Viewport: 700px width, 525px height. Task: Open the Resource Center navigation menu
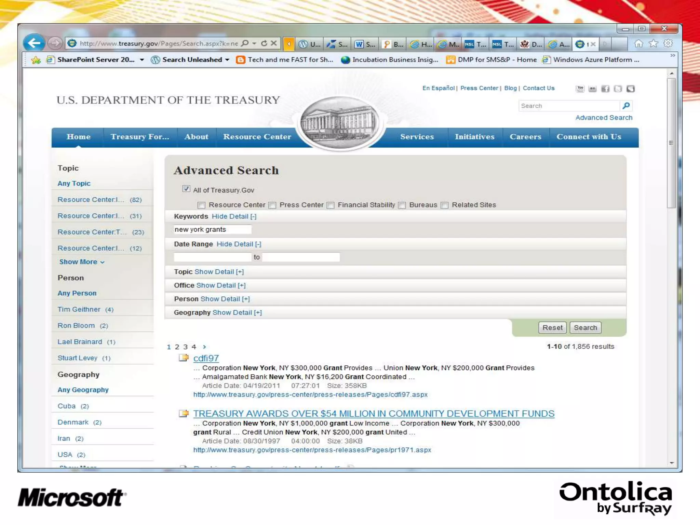point(257,137)
